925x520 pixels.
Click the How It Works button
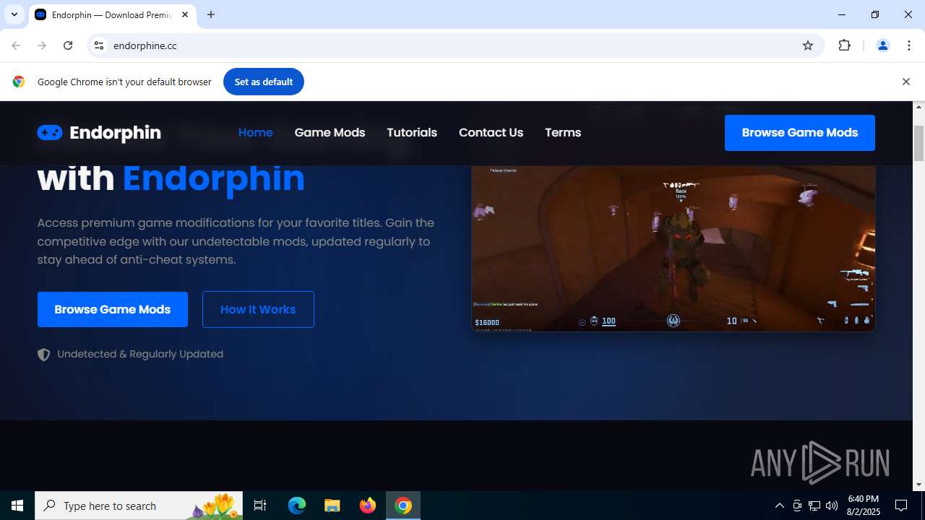point(258,309)
